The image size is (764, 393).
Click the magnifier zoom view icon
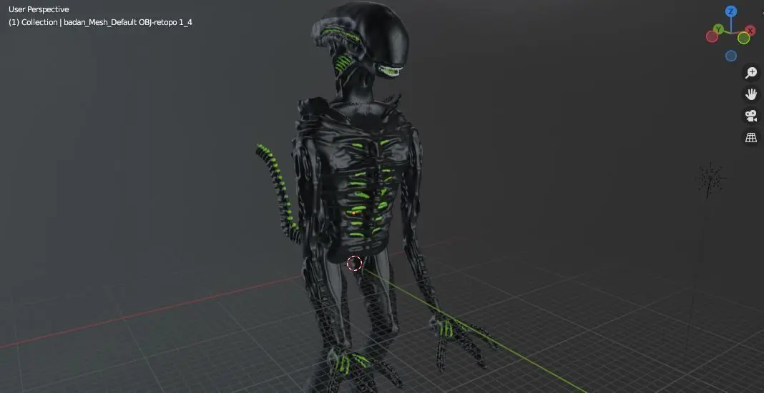coord(751,73)
